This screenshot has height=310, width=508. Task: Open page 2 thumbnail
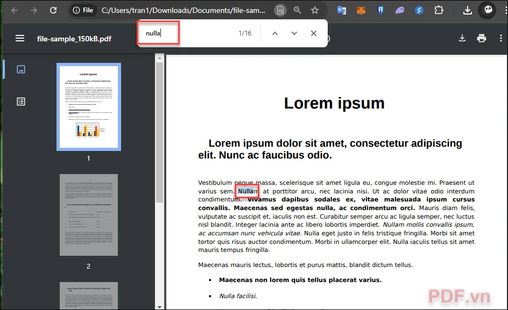coord(89,215)
